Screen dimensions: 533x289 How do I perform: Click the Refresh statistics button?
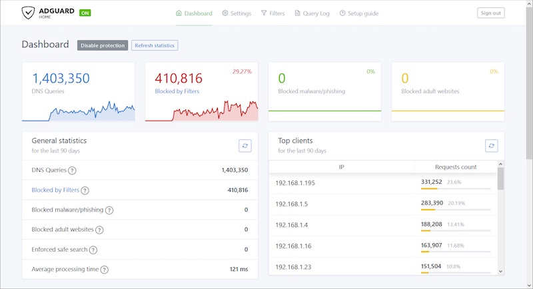click(155, 45)
